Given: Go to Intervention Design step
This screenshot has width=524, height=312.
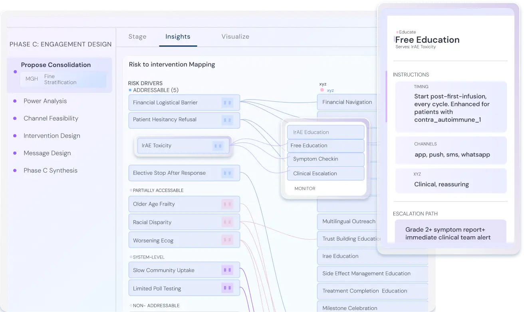Looking at the screenshot, I should tap(52, 136).
